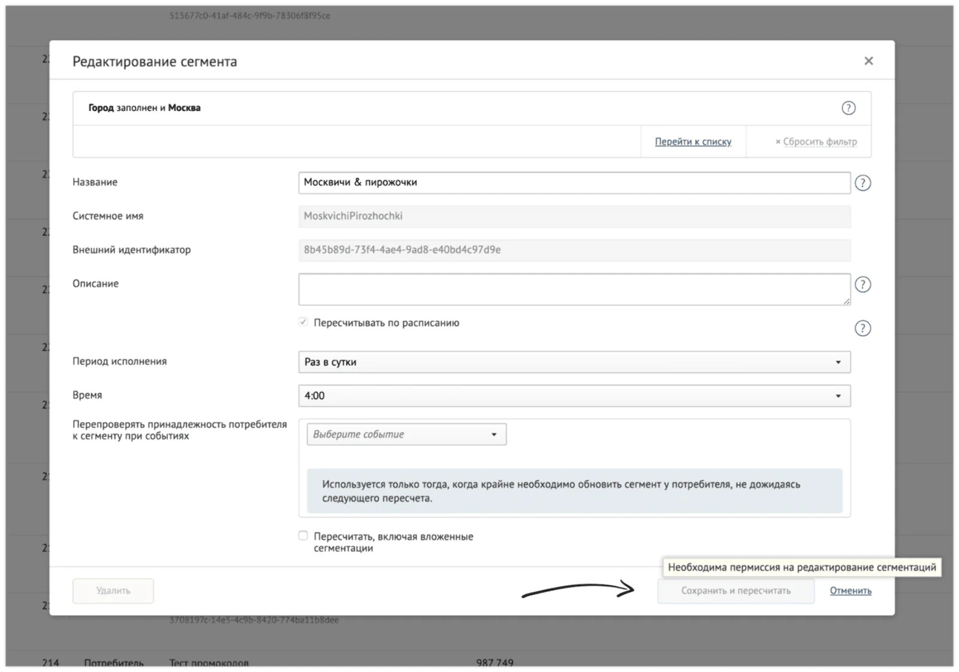This screenshot has width=959, height=672.
Task: Click Системное имя field MoskvichiPirozhochki
Action: click(574, 216)
